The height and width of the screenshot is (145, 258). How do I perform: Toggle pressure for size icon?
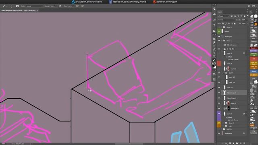click(82, 6)
